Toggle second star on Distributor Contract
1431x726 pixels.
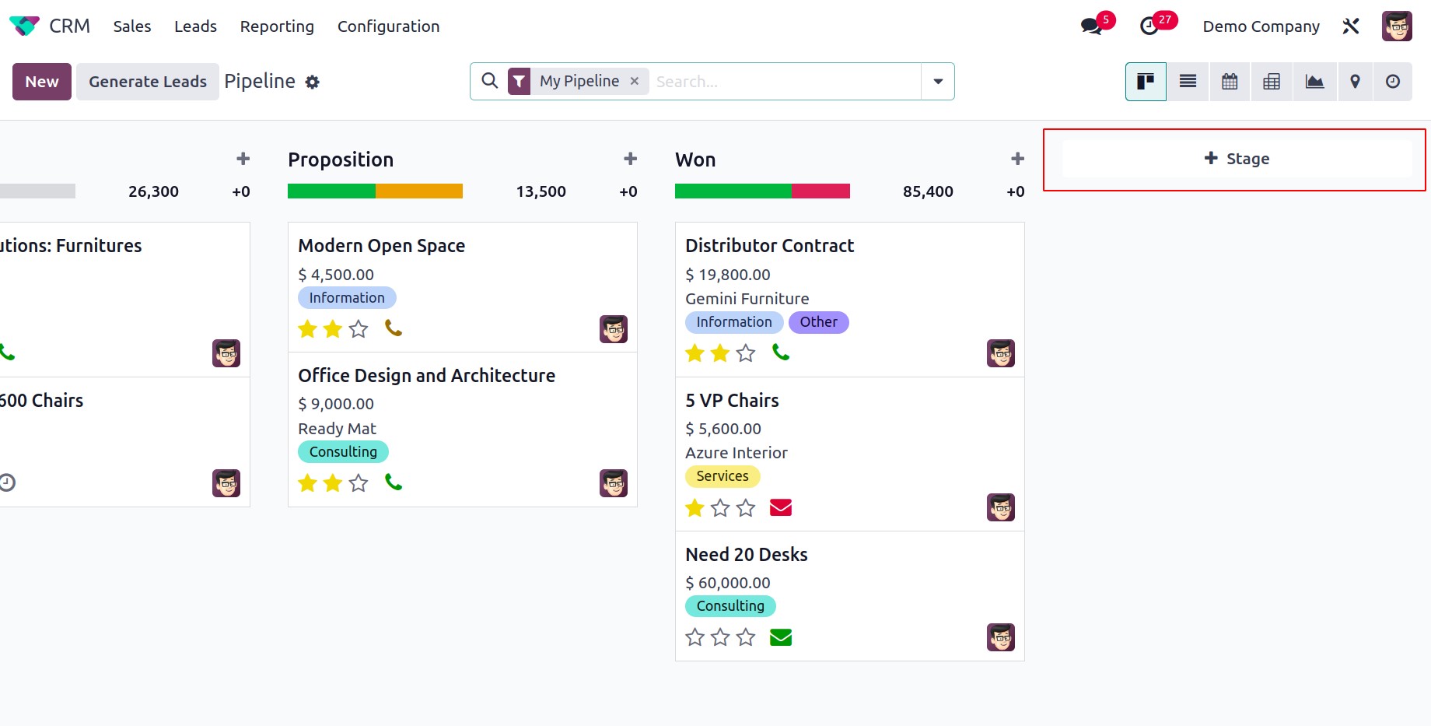[721, 353]
